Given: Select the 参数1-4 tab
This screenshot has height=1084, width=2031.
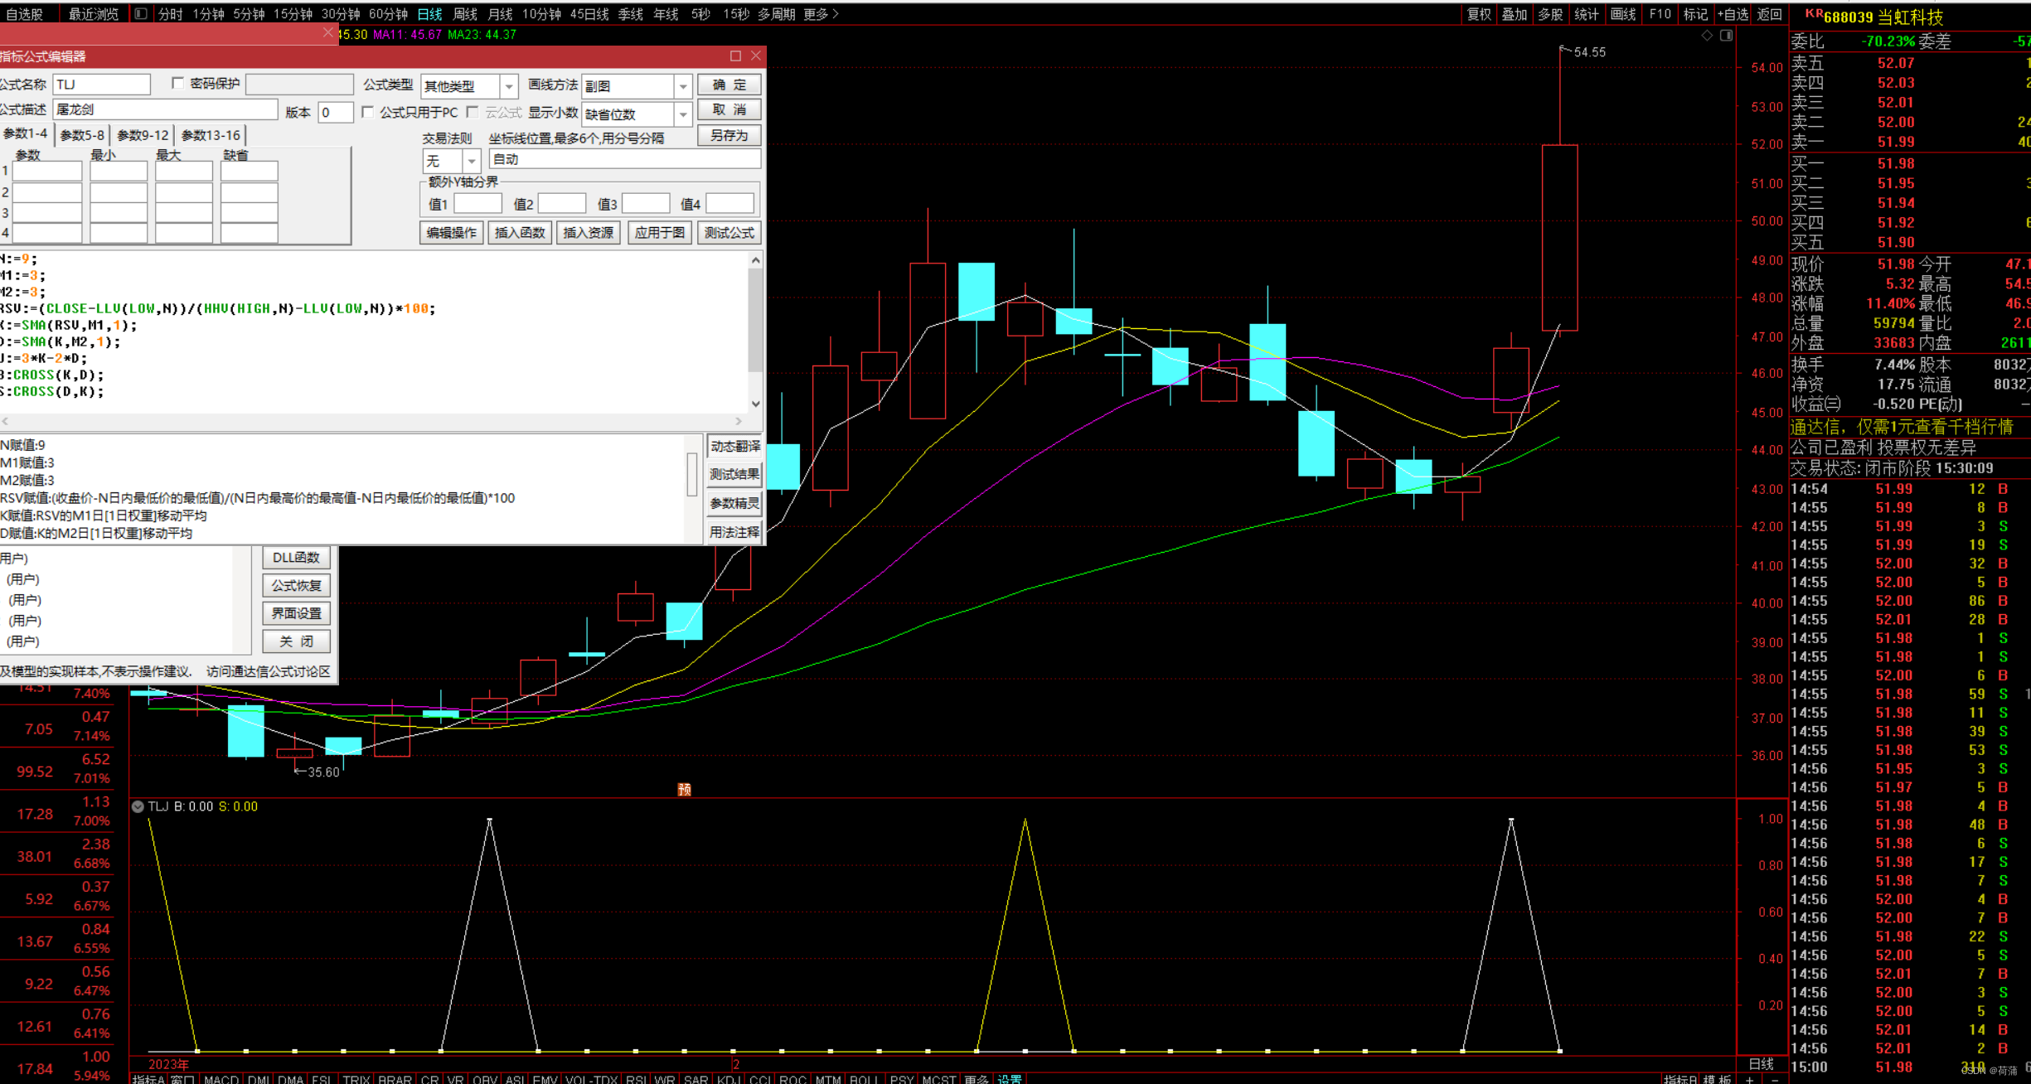Looking at the screenshot, I should 26,133.
